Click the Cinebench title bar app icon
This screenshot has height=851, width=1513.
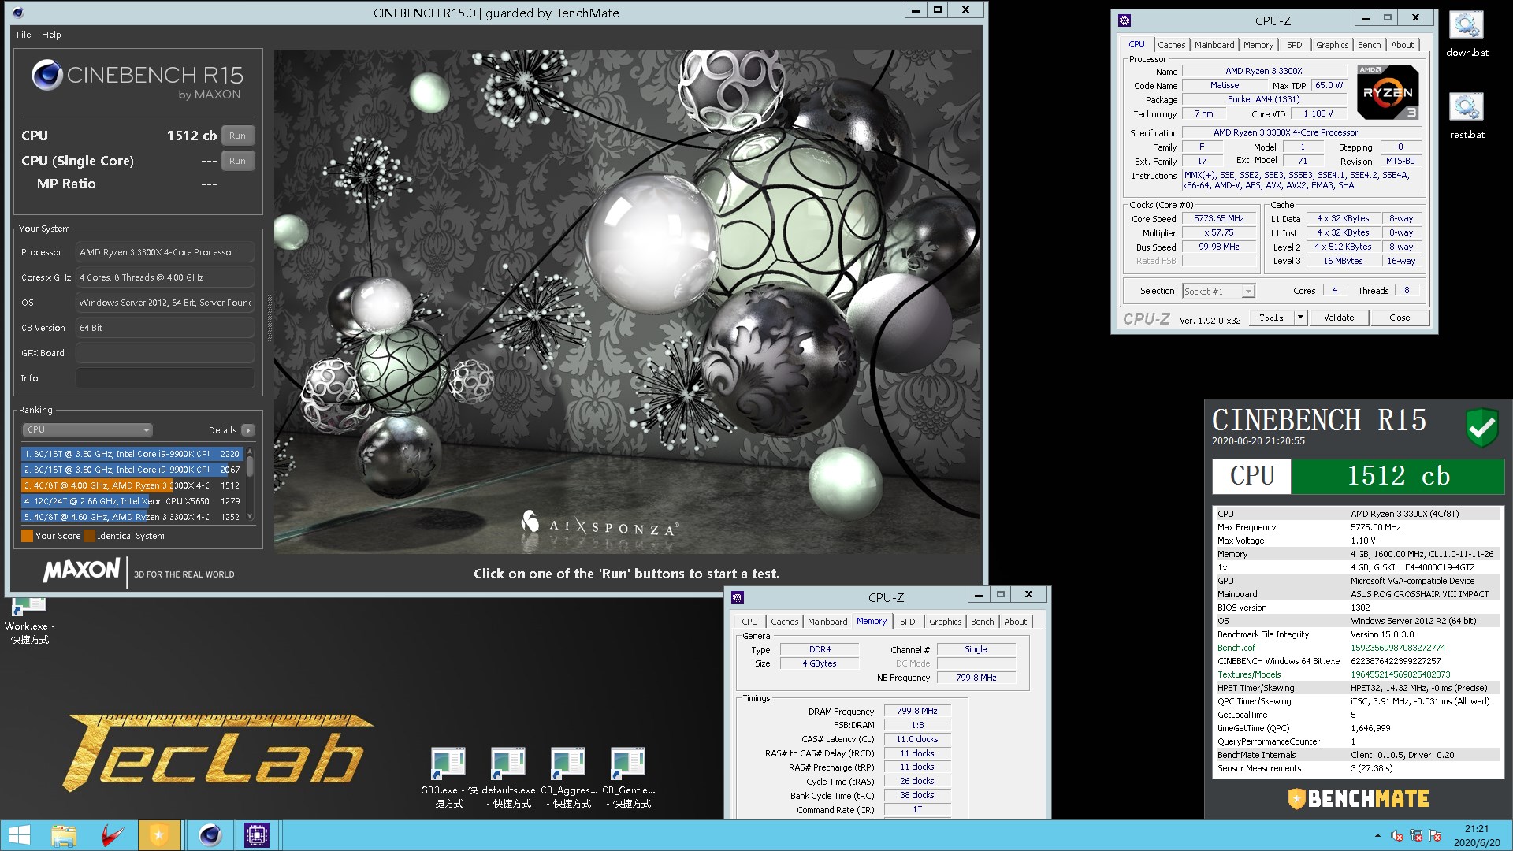pyautogui.click(x=18, y=13)
